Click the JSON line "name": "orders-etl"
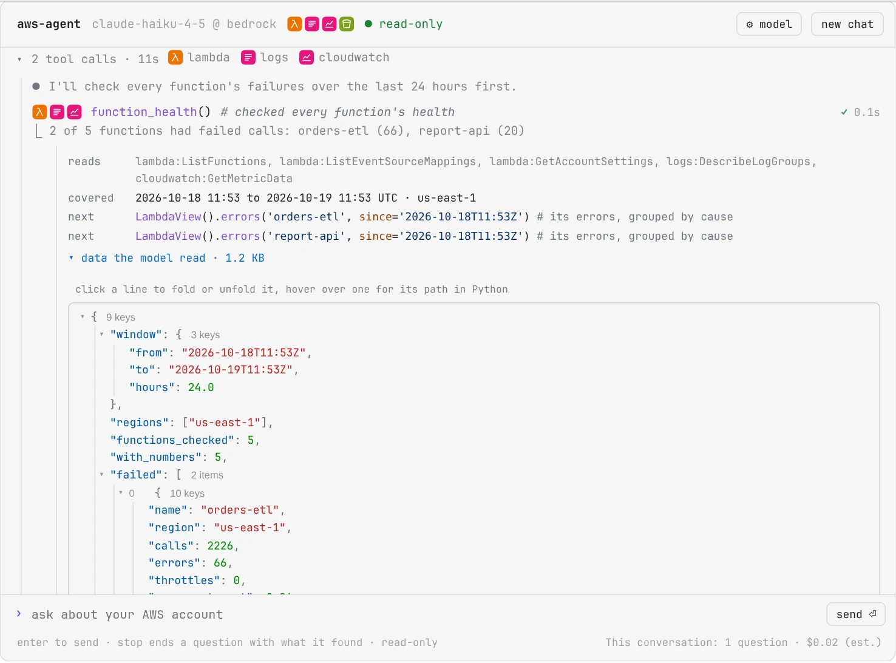Screen dimensions: 896x663 coord(217,510)
